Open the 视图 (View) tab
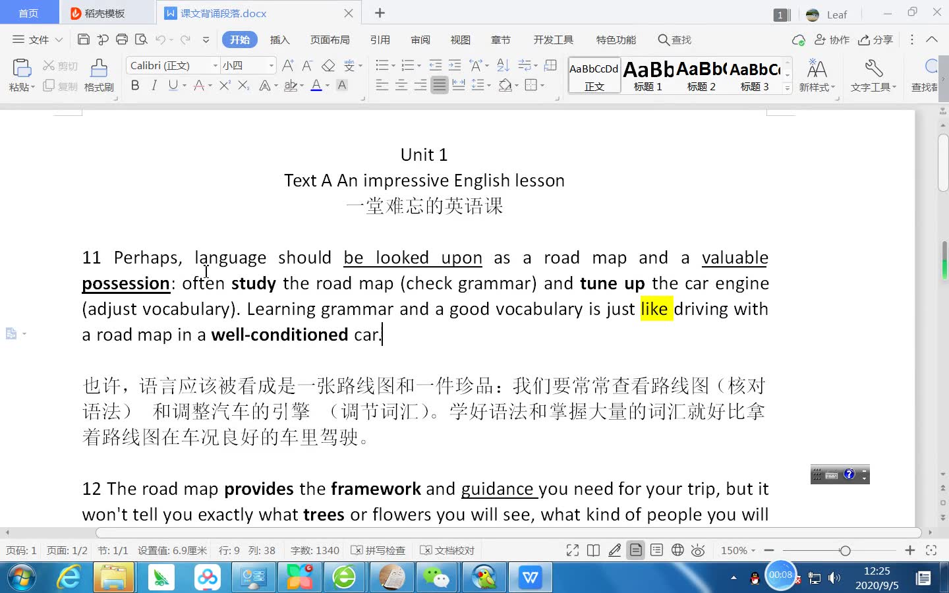This screenshot has height=593, width=949. coord(461,40)
